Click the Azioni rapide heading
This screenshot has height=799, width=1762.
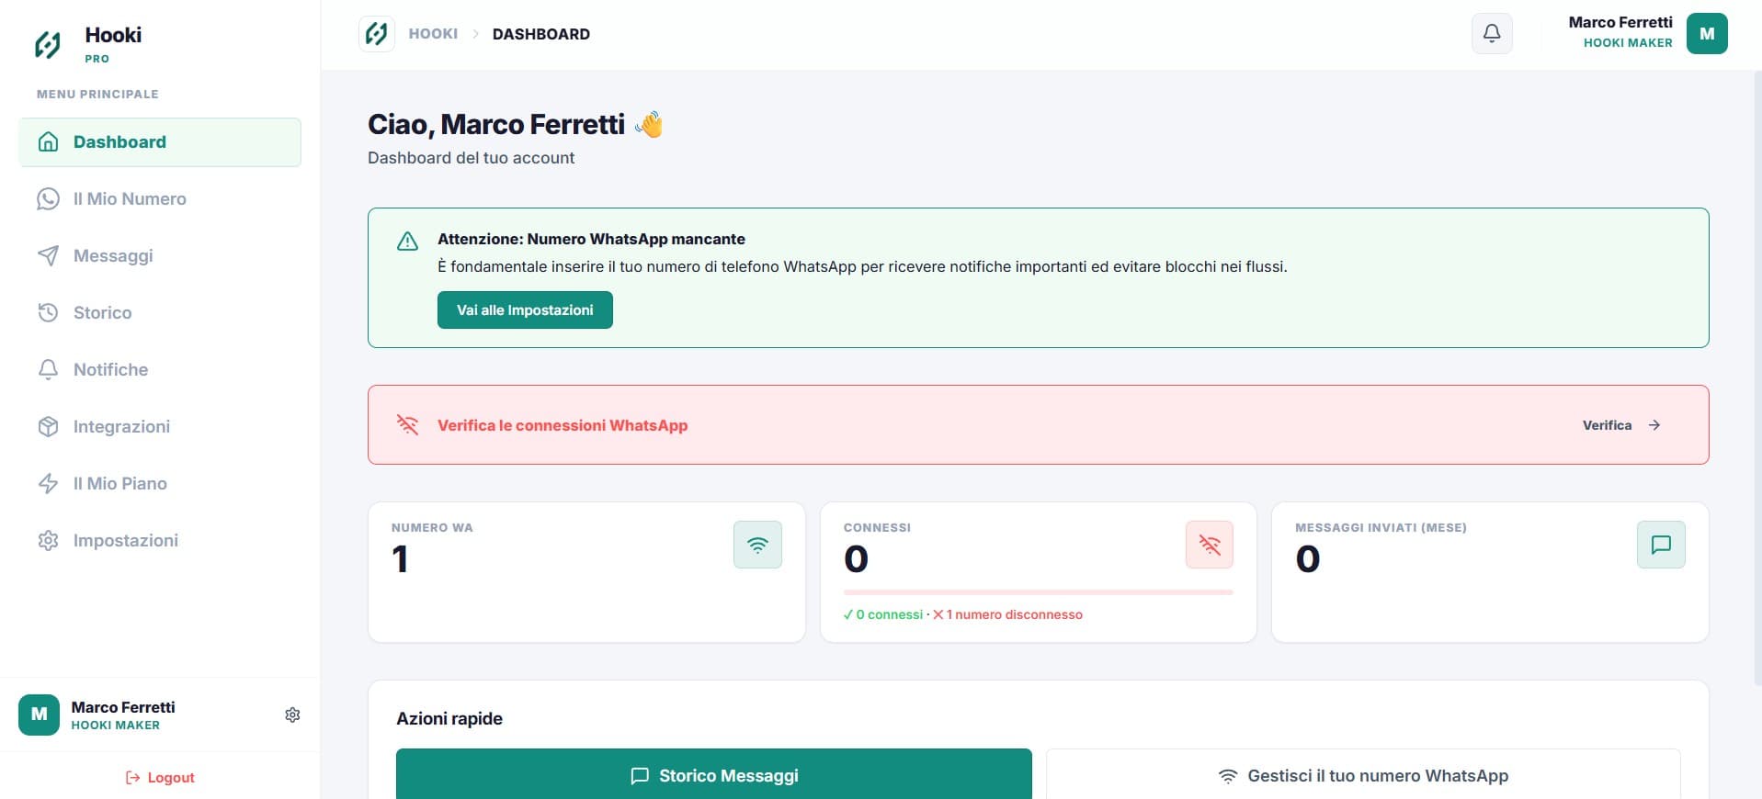click(x=449, y=718)
